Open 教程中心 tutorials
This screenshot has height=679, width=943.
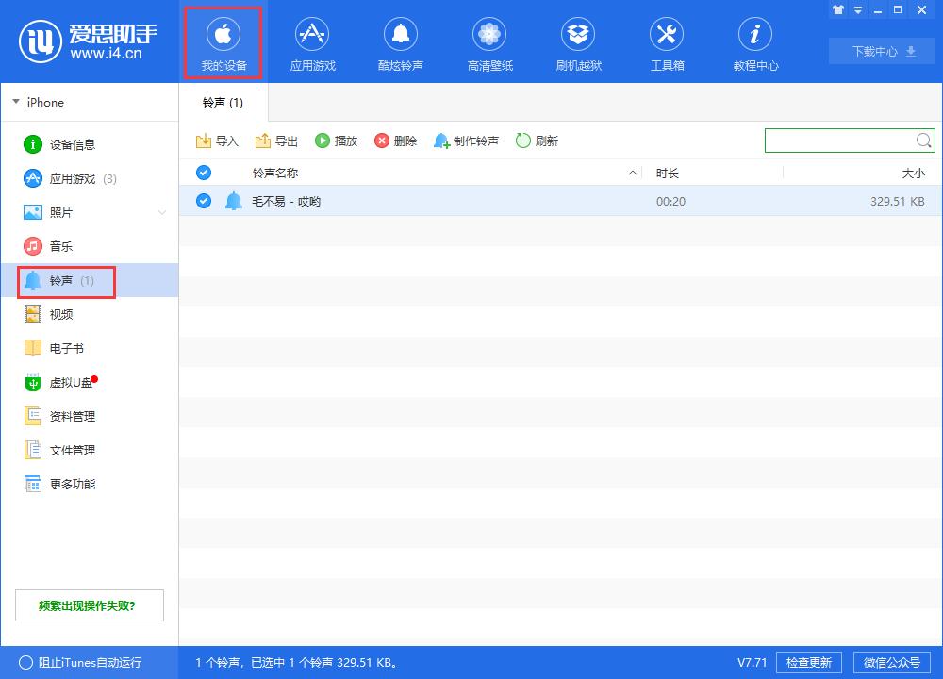click(754, 41)
